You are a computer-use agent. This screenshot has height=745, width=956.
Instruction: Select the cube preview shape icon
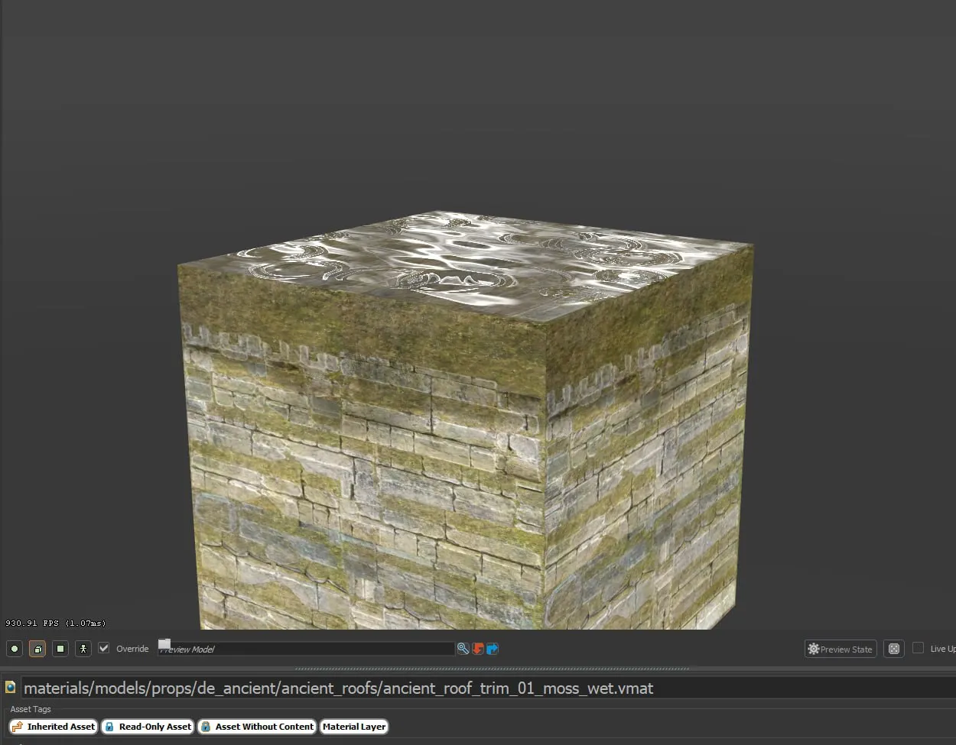(37, 649)
